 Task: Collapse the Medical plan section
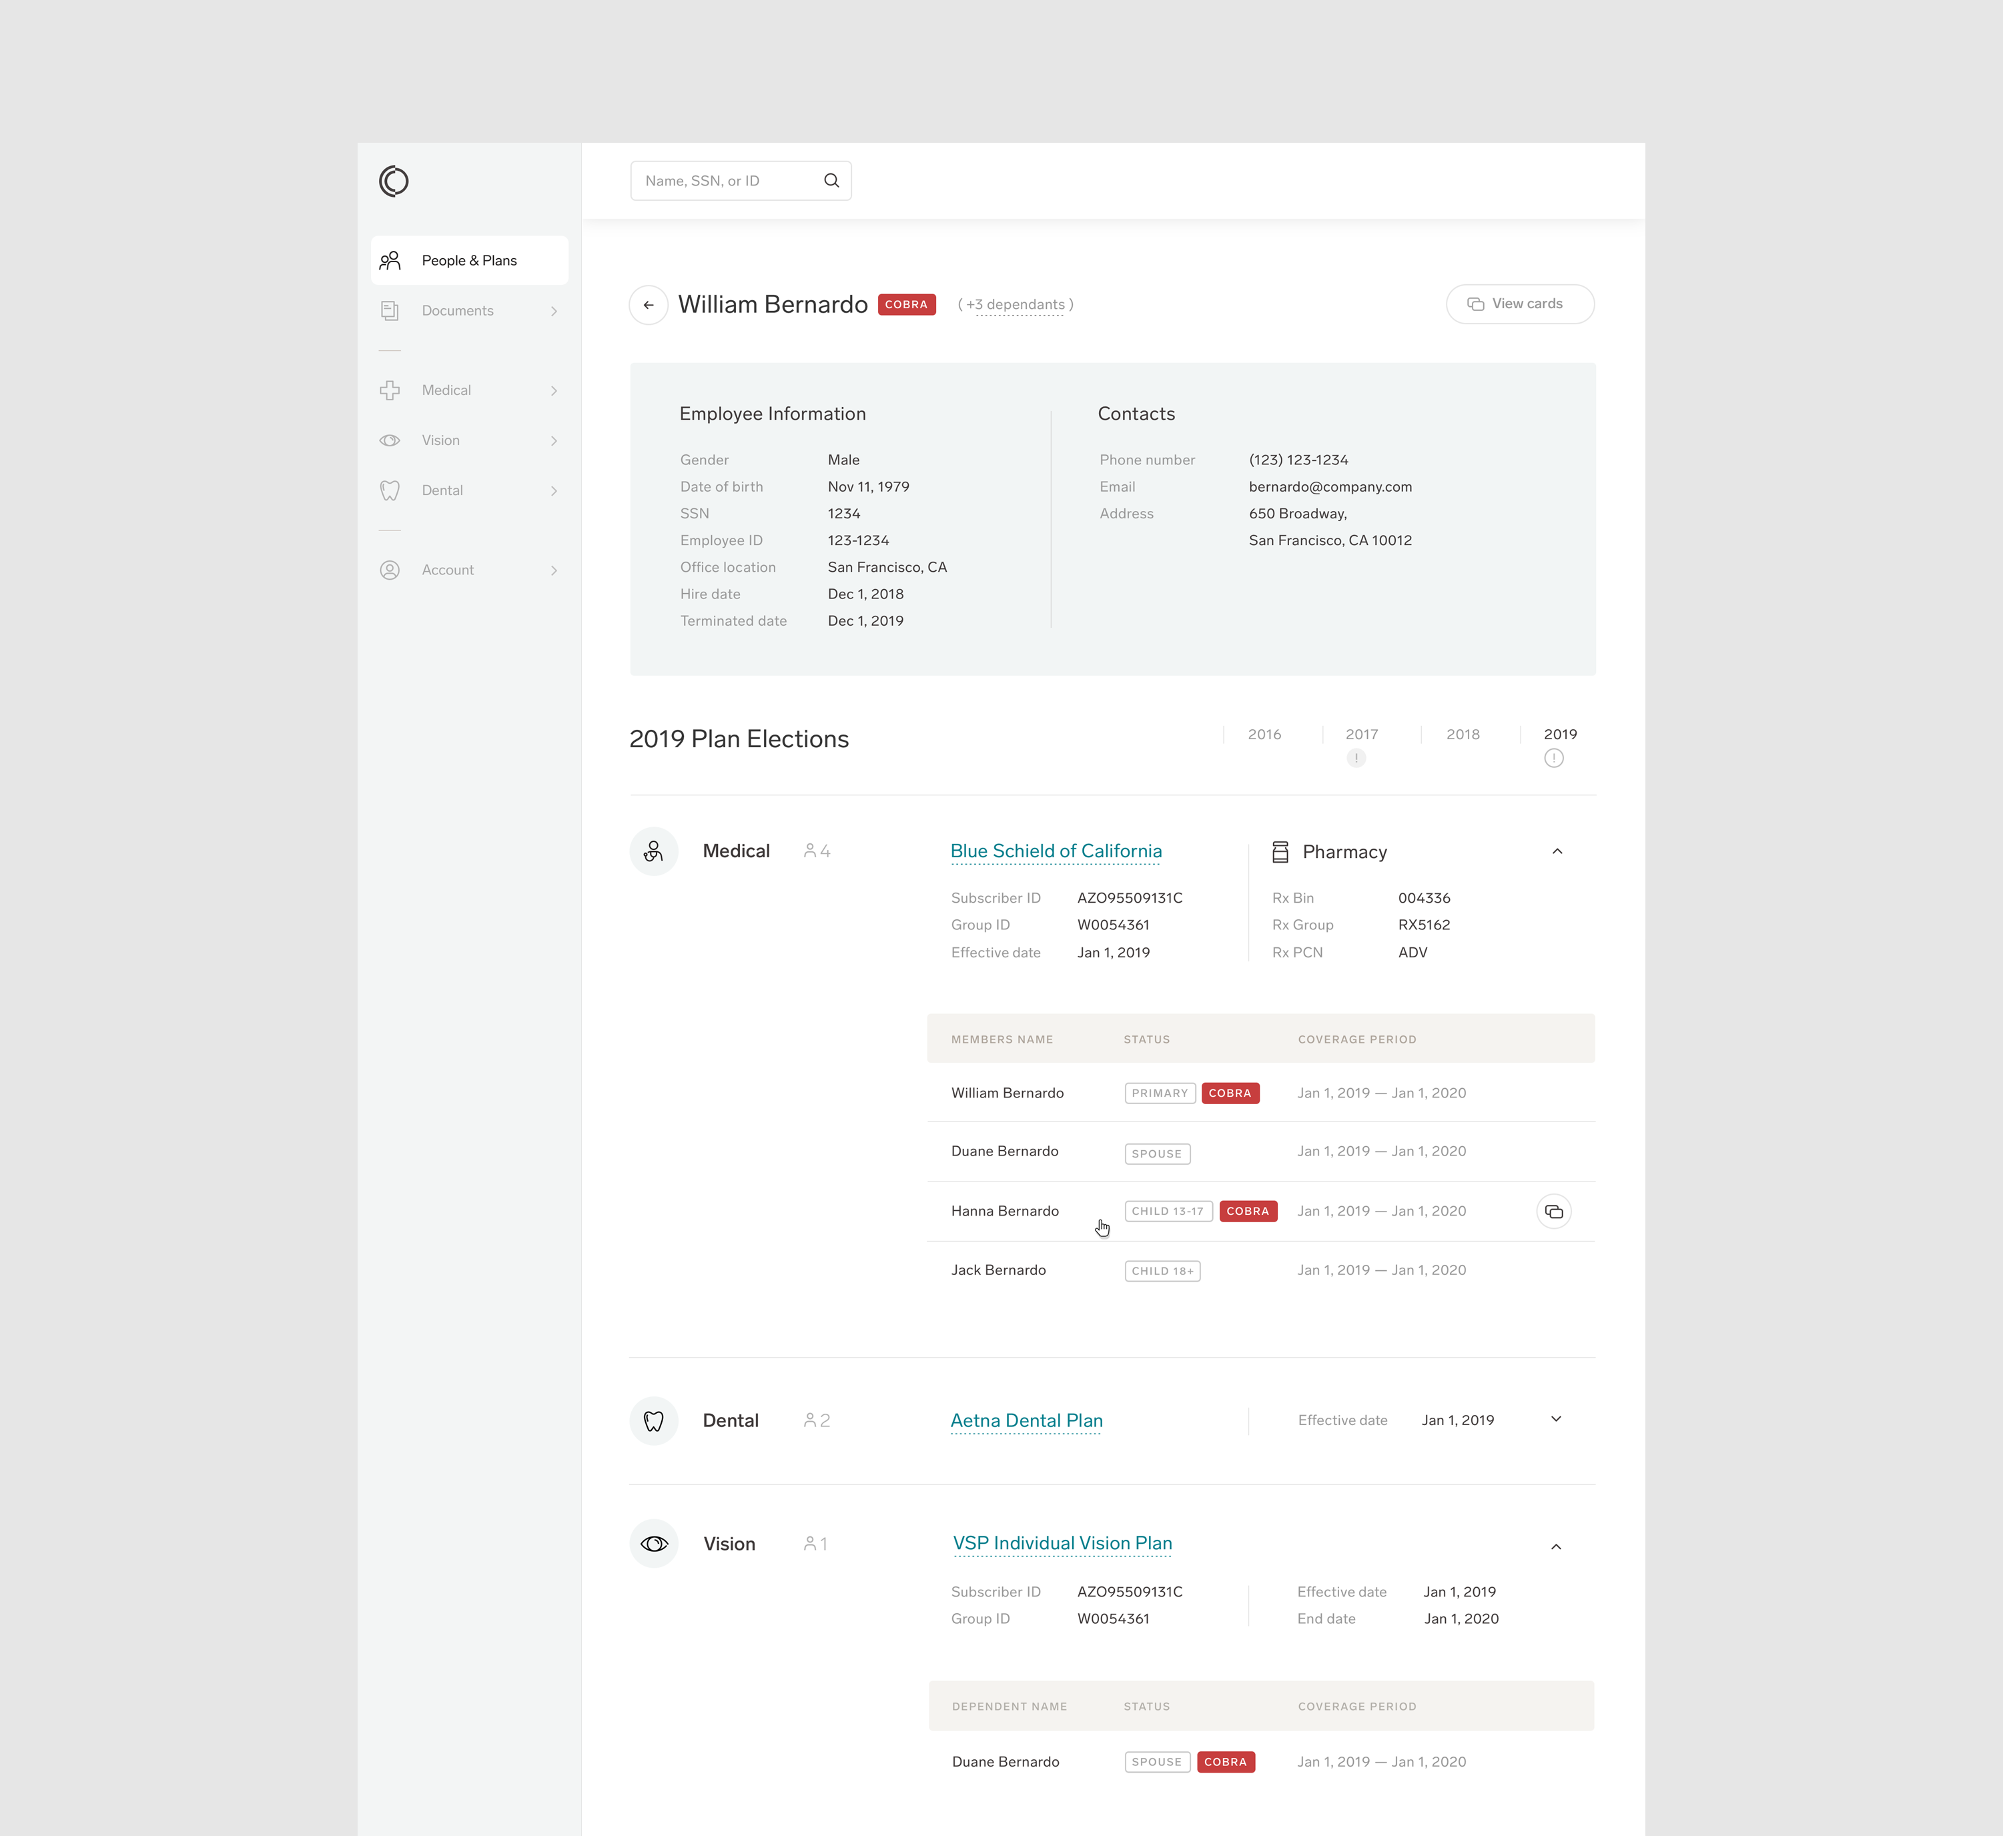point(1557,851)
